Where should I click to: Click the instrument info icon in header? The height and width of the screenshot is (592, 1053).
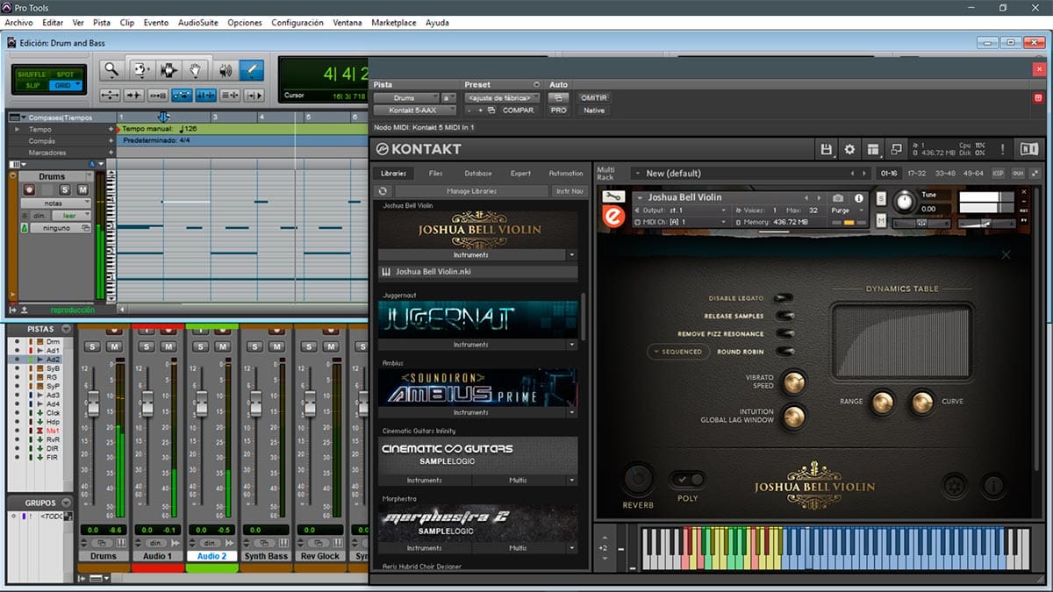tap(859, 198)
